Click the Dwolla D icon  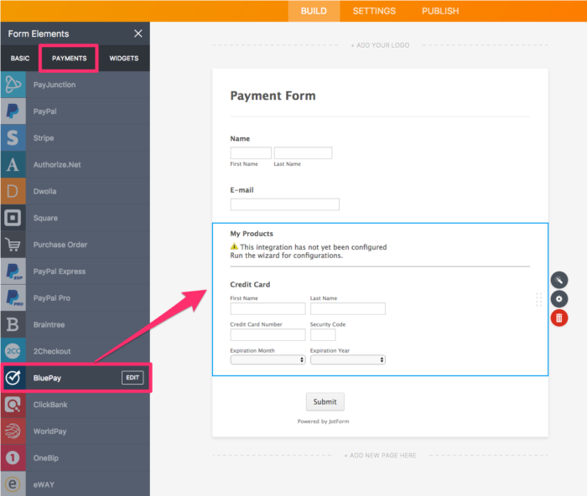point(13,191)
